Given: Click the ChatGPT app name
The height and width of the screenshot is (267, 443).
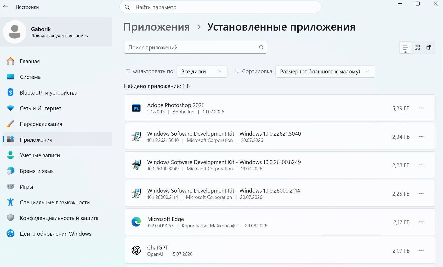Looking at the screenshot, I should pos(158,247).
